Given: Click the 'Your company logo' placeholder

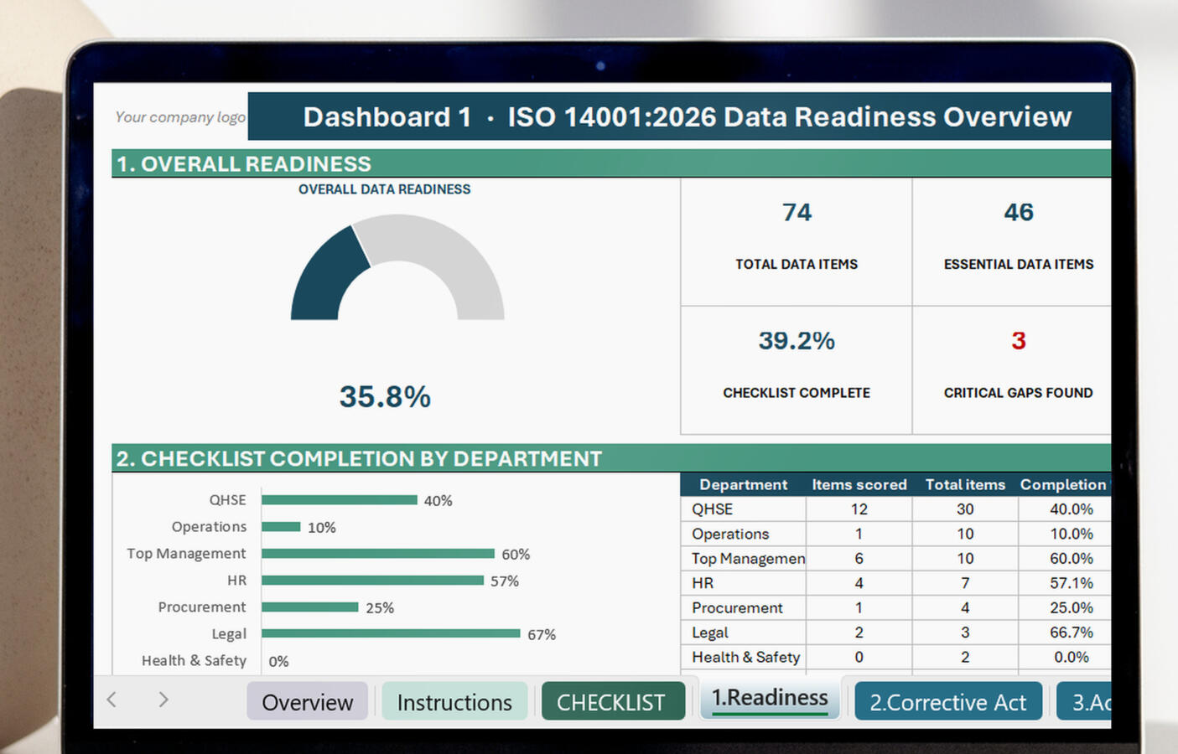Looking at the screenshot, I should click(x=180, y=117).
